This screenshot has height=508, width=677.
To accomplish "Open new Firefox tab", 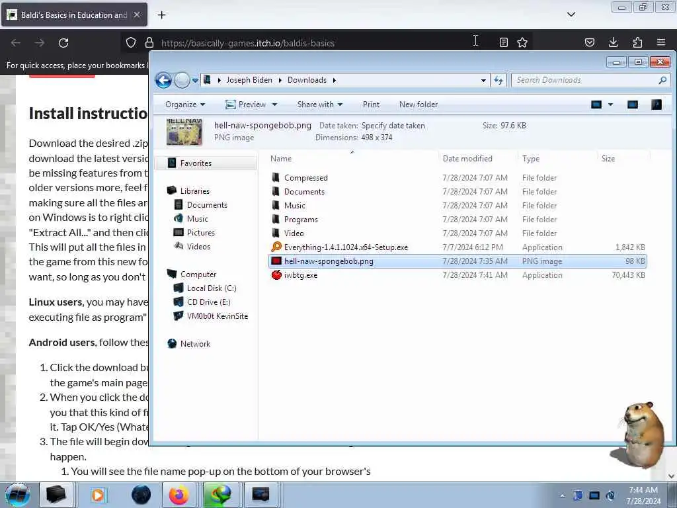I will tap(161, 15).
